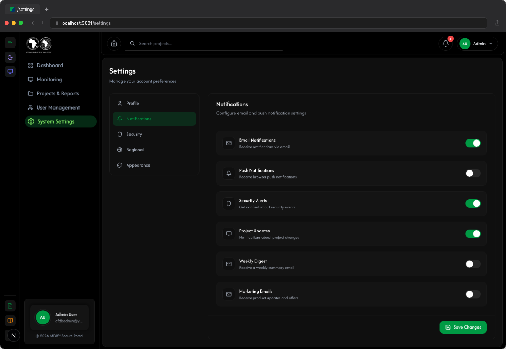Open a new browser tab with plus
This screenshot has width=506, height=349.
pos(46,10)
